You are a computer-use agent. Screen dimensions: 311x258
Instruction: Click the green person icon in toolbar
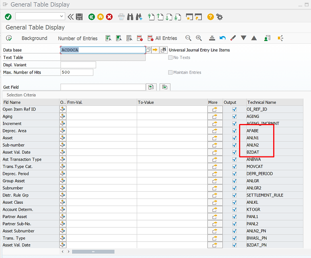coord(267,38)
